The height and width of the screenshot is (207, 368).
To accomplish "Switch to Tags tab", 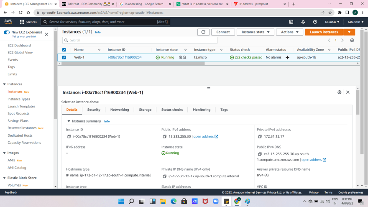I will click(224, 110).
